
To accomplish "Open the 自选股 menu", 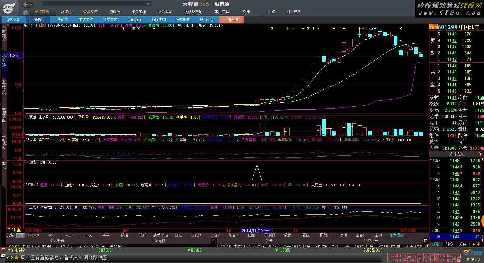I will point(115,12).
